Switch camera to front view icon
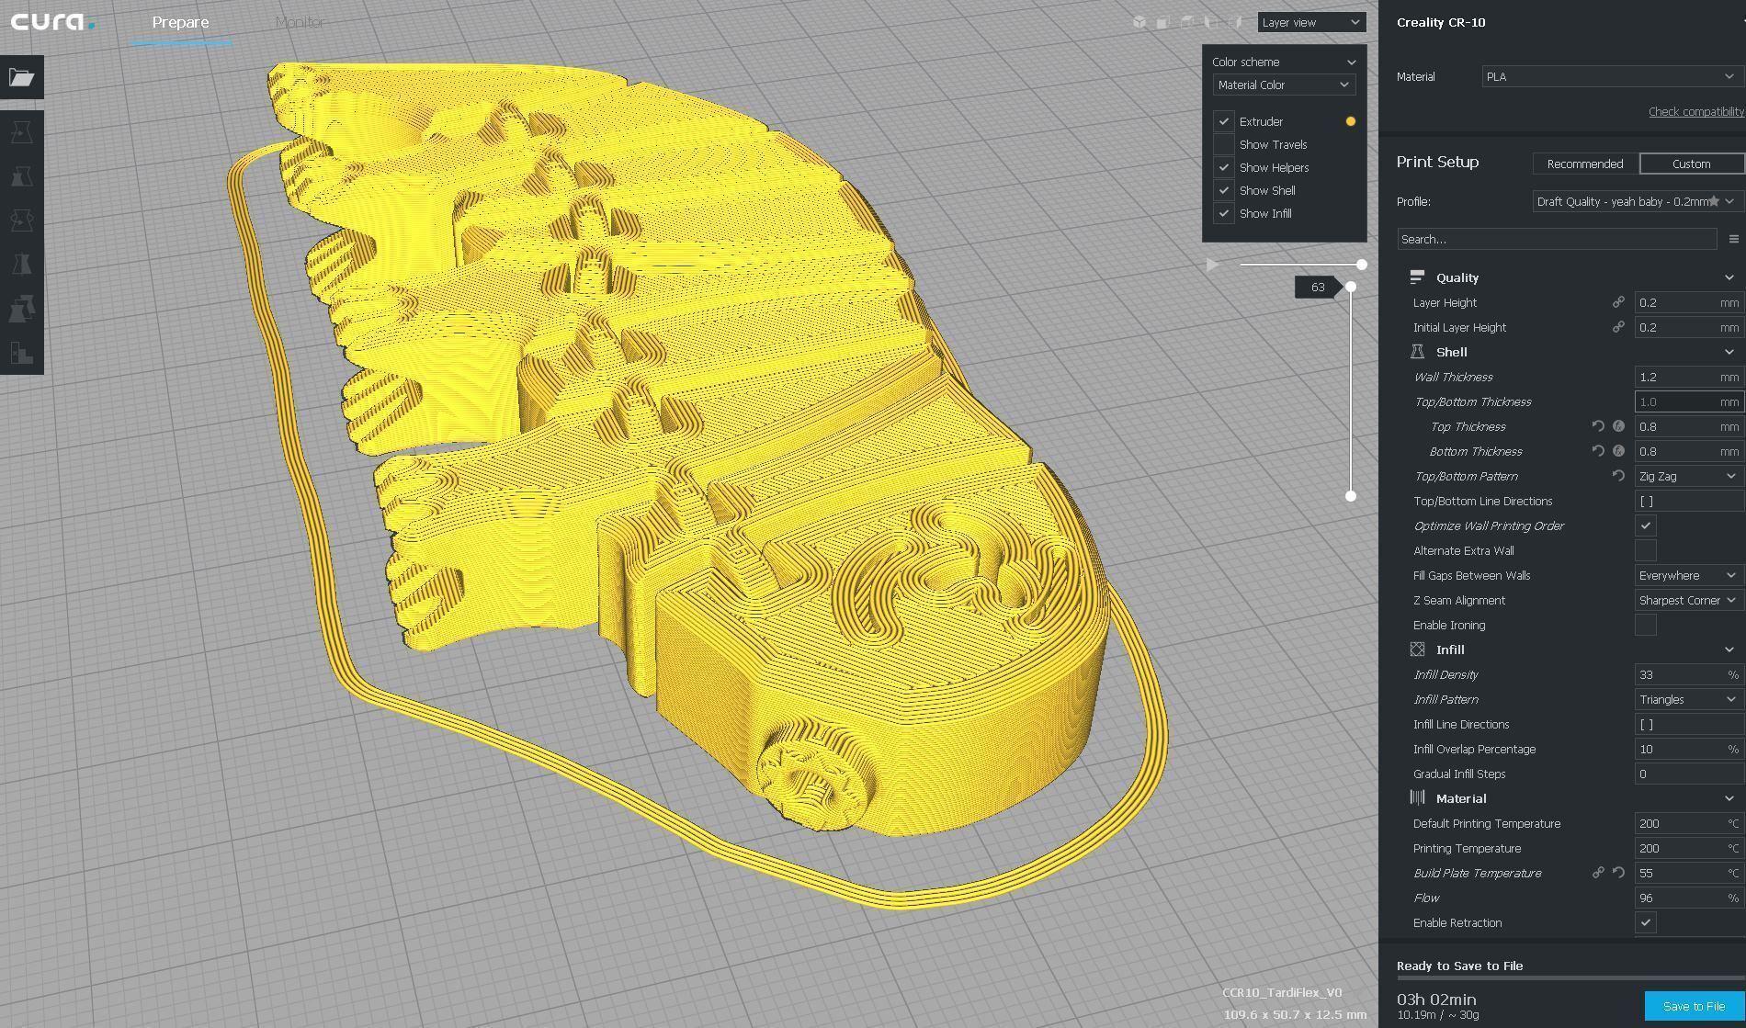Viewport: 1746px width, 1028px height. (x=1162, y=22)
